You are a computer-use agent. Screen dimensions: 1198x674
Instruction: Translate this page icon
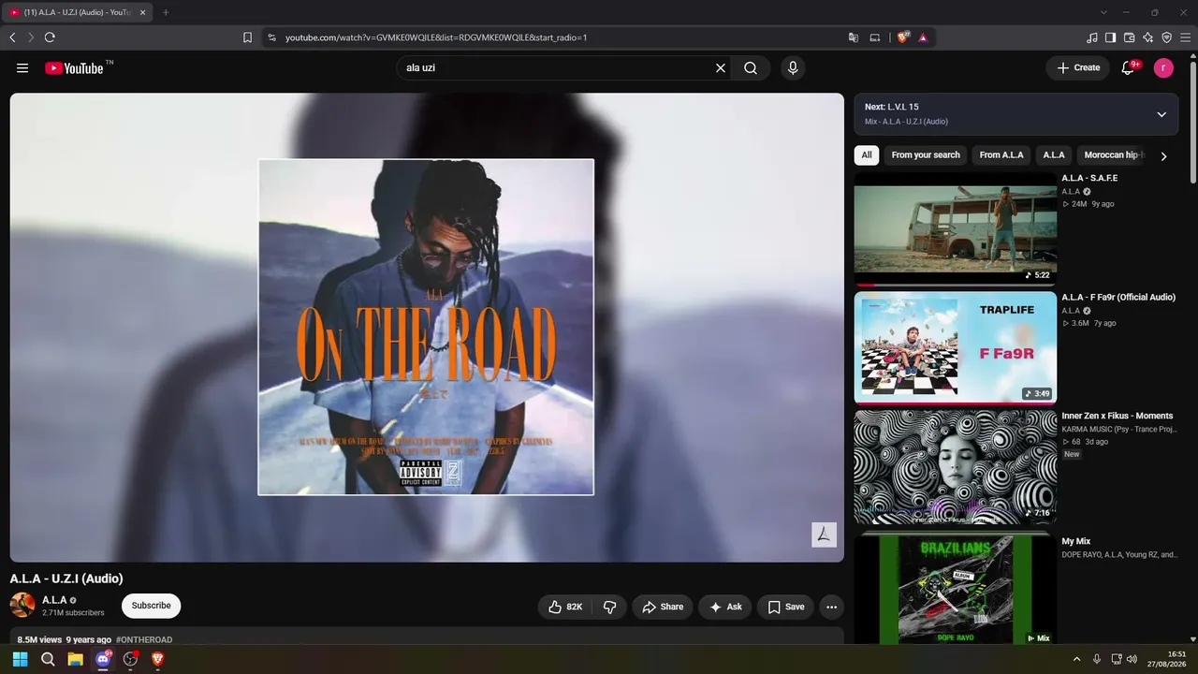(854, 37)
